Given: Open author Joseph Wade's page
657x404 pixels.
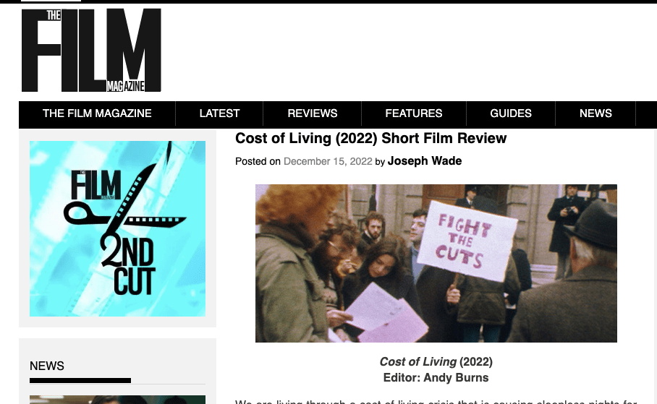Looking at the screenshot, I should click(x=425, y=161).
